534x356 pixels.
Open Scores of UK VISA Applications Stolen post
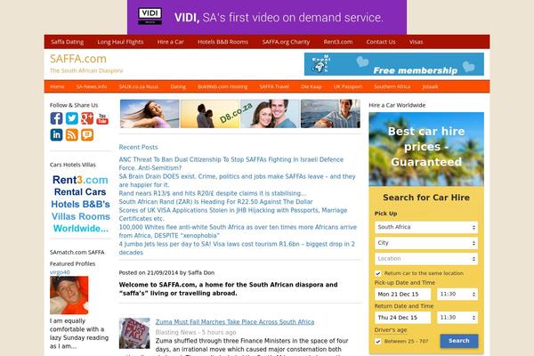[233, 214]
